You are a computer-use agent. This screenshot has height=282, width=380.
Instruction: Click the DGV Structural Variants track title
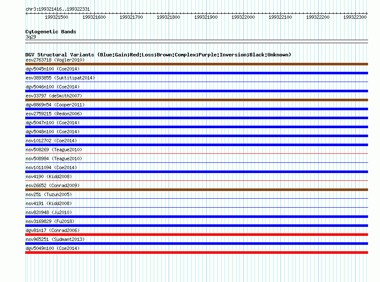click(158, 55)
